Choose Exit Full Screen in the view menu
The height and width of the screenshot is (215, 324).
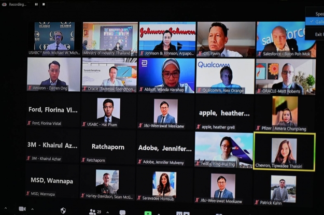point(315,34)
